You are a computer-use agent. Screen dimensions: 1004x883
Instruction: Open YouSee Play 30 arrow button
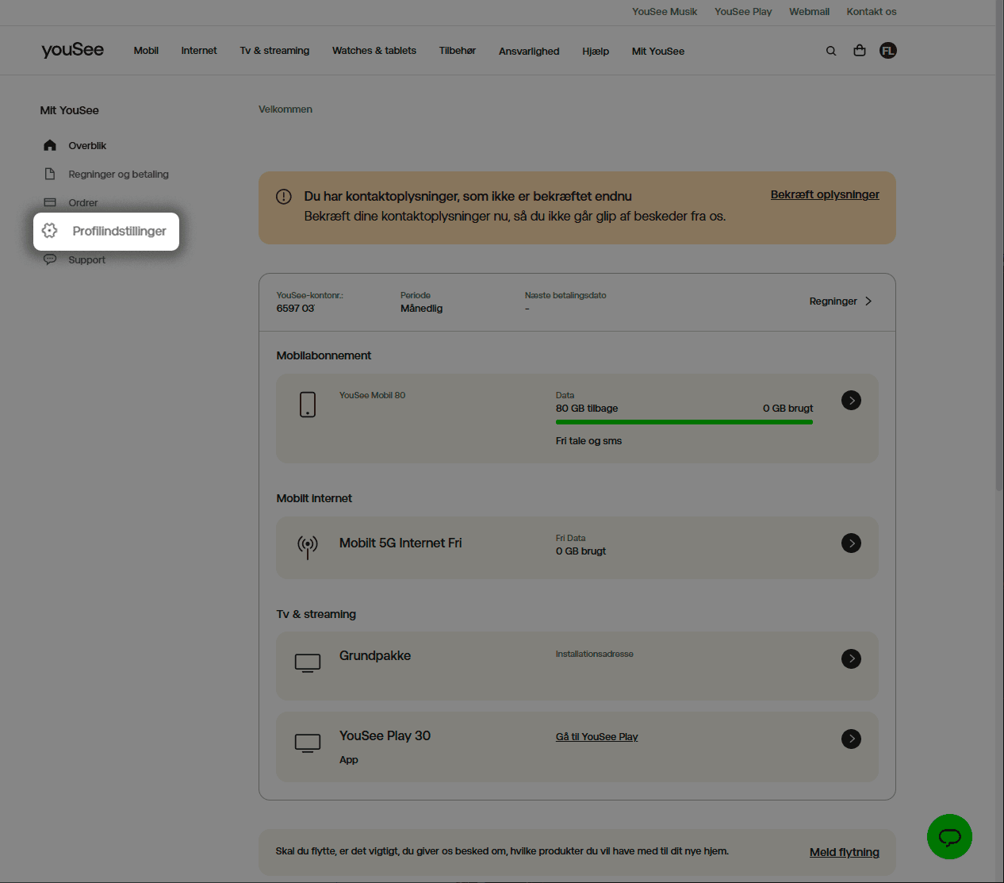pos(851,739)
